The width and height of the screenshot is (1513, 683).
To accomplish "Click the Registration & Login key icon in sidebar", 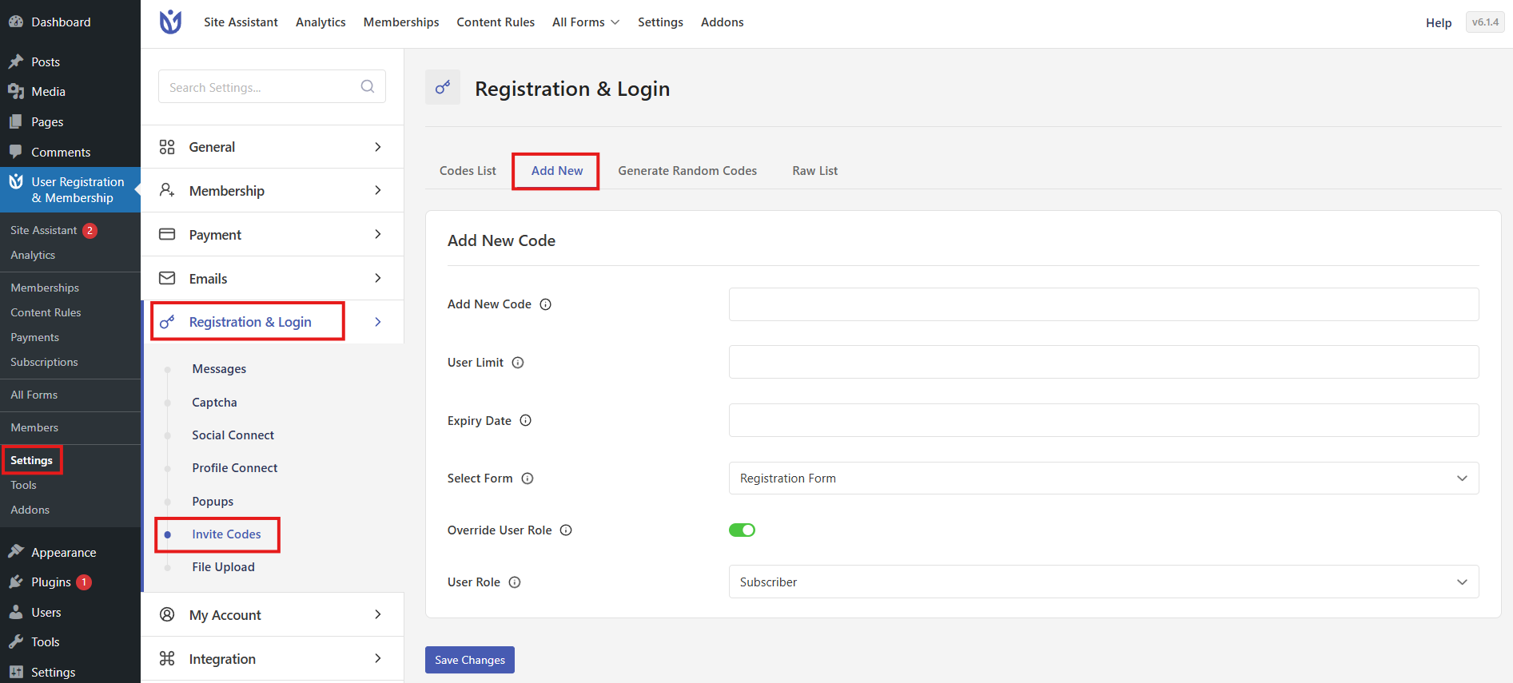I will coord(167,322).
